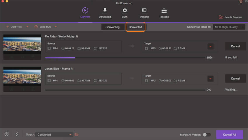Click Flo Rida source duration clock icon

pyautogui.click(x=63, y=48)
